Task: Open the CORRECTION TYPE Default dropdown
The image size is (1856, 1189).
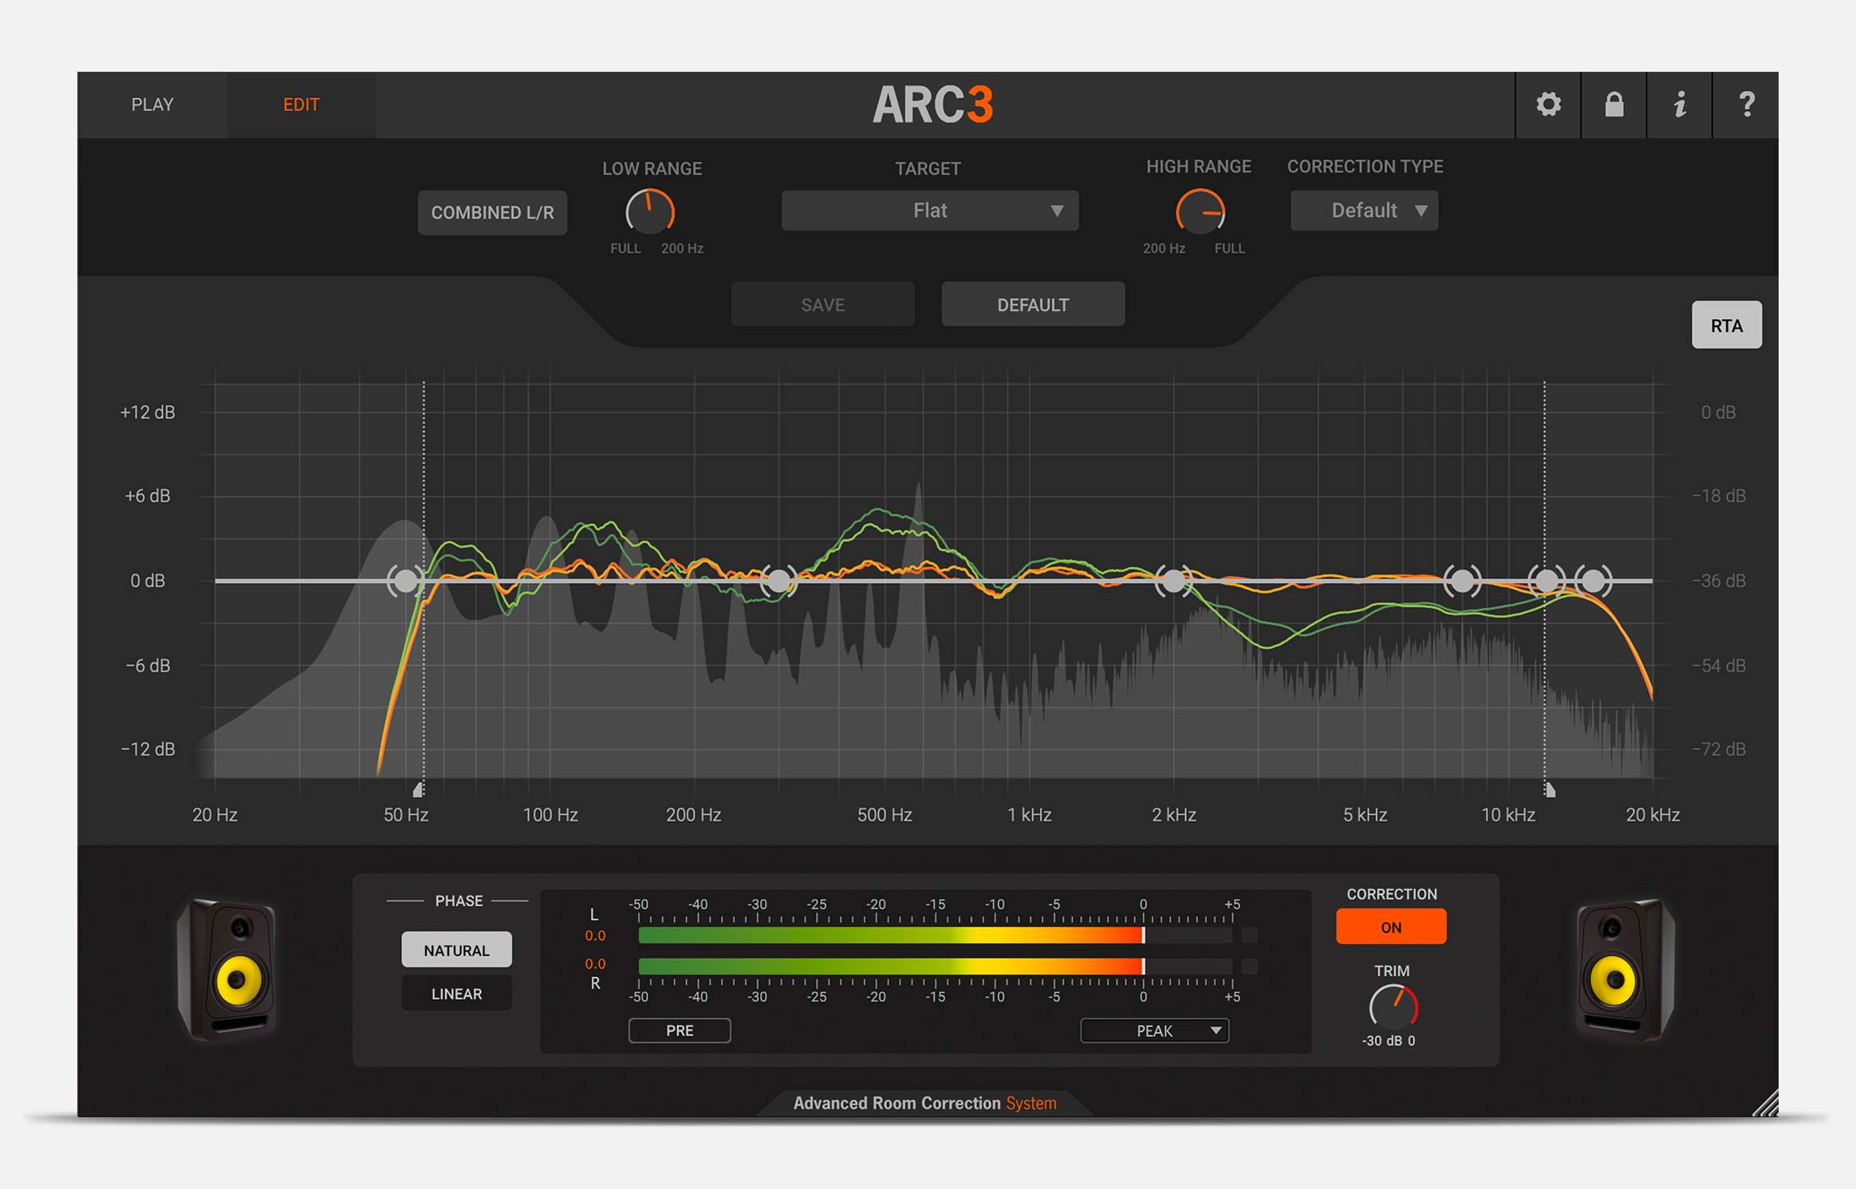Action: click(1364, 211)
